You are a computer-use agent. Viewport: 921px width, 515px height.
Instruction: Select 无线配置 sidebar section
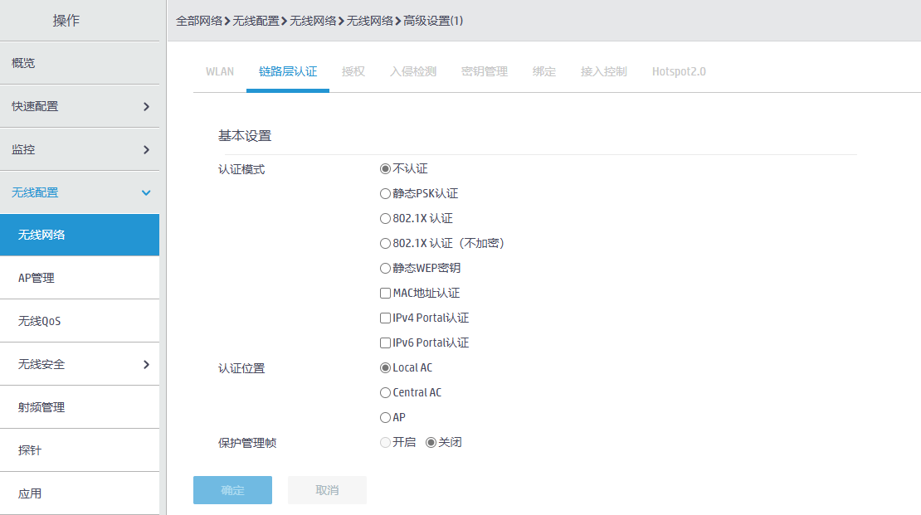pos(80,192)
